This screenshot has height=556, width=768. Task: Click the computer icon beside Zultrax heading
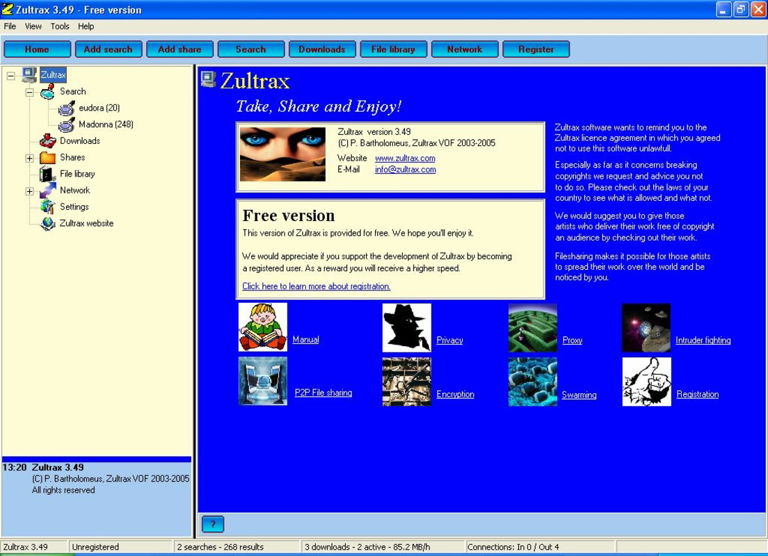209,79
